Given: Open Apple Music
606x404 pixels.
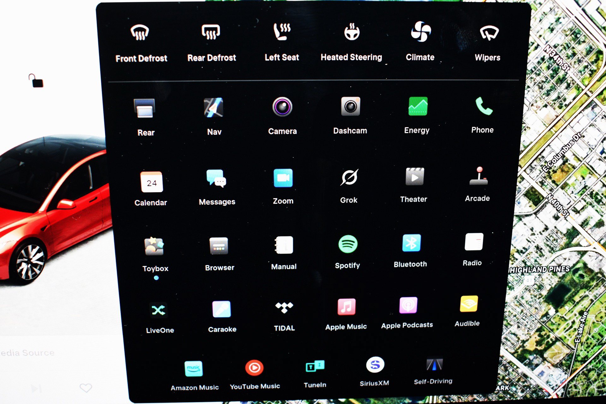Looking at the screenshot, I should pyautogui.click(x=346, y=314).
